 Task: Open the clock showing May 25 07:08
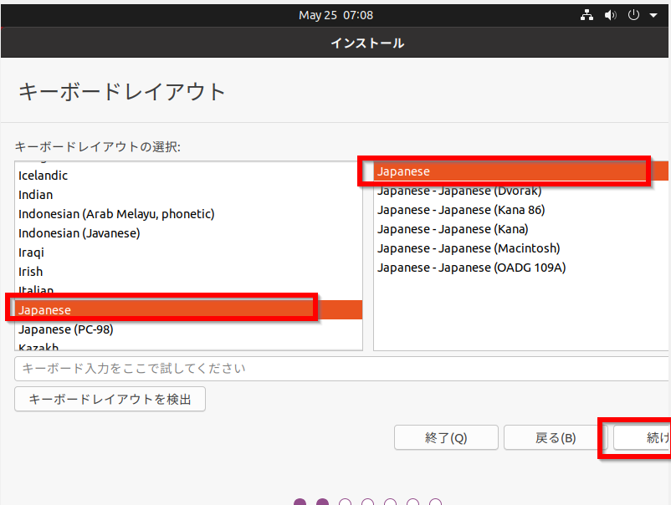click(x=335, y=15)
